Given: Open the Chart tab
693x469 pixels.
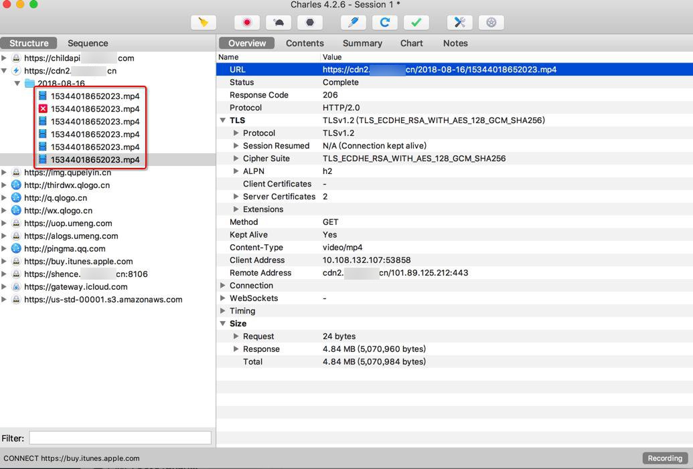Looking at the screenshot, I should click(412, 43).
